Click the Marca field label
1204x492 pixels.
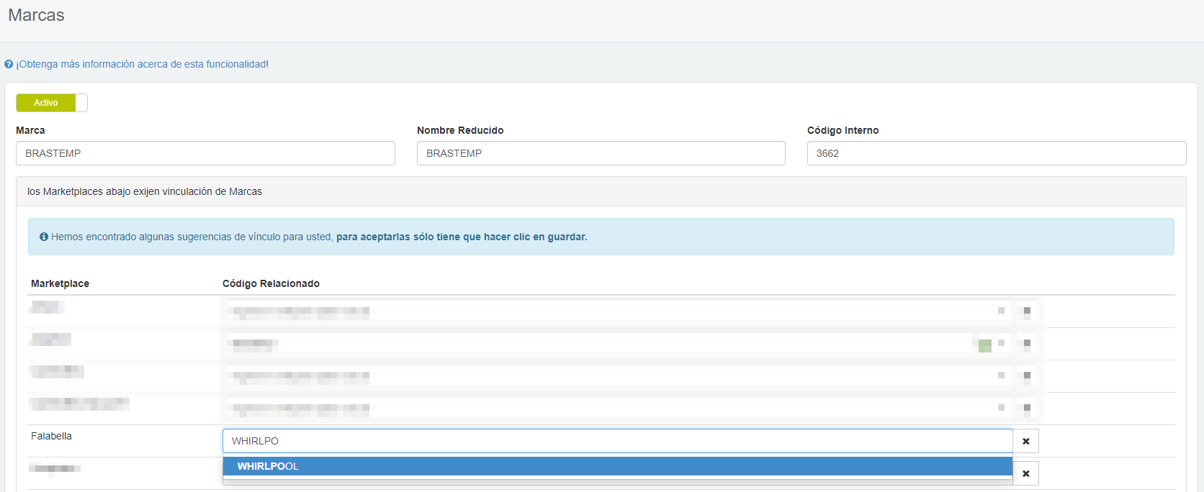[30, 130]
